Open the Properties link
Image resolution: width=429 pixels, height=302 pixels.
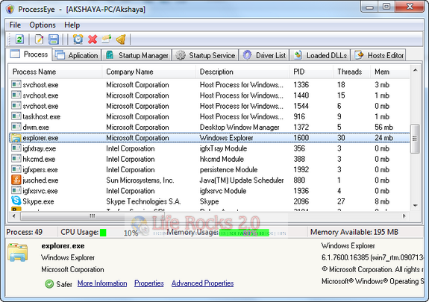click(148, 283)
